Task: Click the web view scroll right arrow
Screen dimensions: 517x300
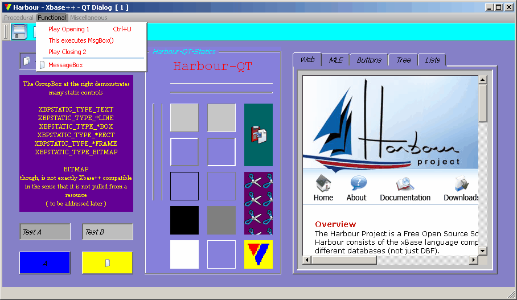Action: pos(474,260)
